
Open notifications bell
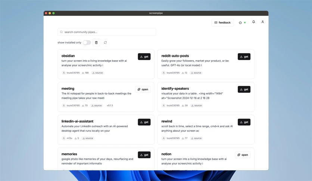[253, 22]
